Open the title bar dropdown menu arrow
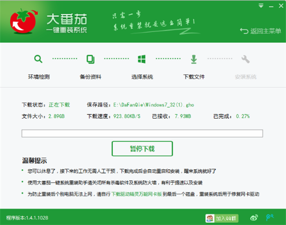This screenshot has width=286, height=225. (x=261, y=6)
